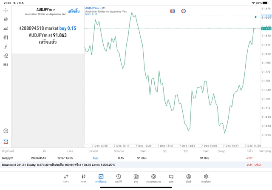
Task: Tap the เสร็จสิ้น (Done) button
Action: (74, 11)
